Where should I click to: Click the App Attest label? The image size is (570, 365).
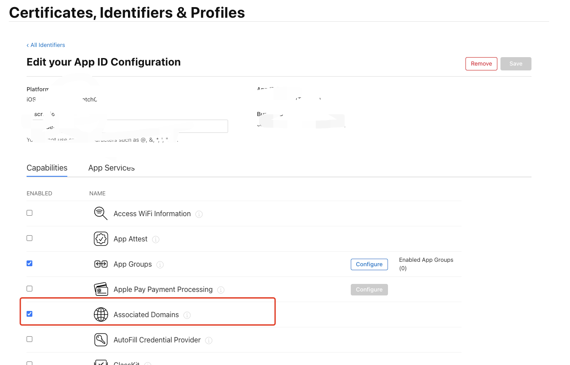click(x=131, y=239)
